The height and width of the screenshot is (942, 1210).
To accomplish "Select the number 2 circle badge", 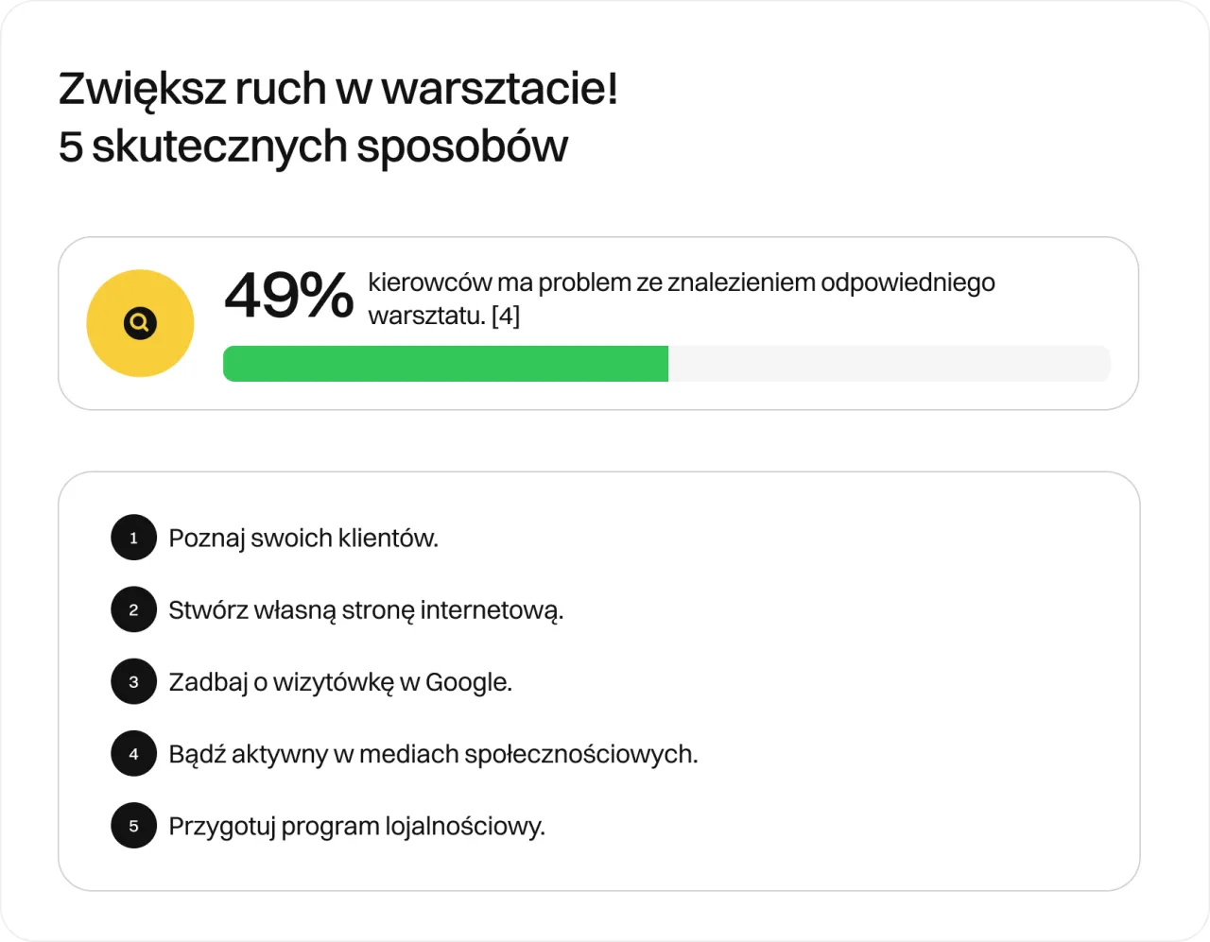I will [x=133, y=609].
